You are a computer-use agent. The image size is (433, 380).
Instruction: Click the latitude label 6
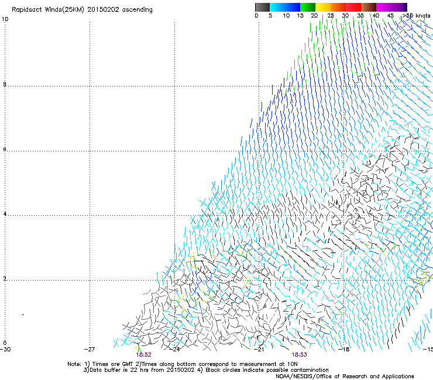5,149
